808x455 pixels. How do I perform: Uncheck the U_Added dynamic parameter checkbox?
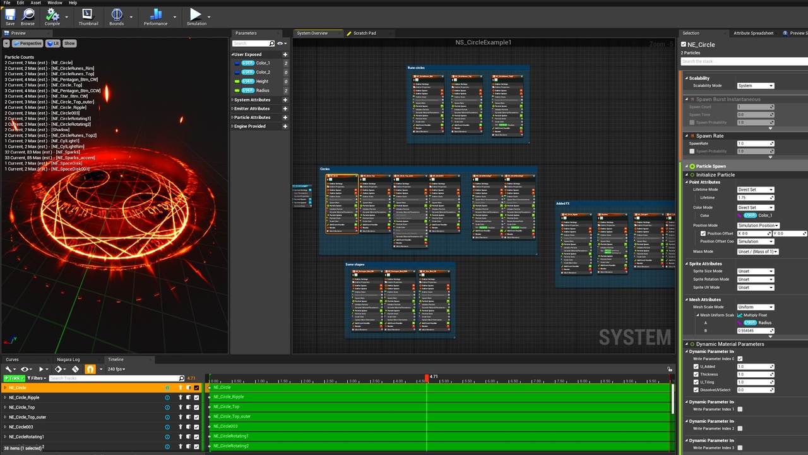click(x=696, y=367)
